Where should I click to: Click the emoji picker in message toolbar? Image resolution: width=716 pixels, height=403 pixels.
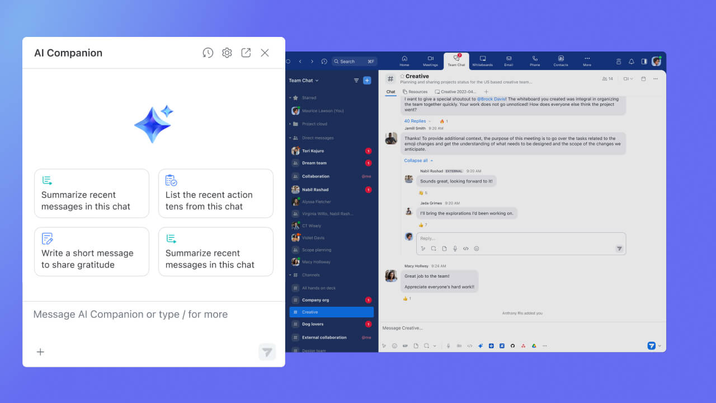[394, 345]
